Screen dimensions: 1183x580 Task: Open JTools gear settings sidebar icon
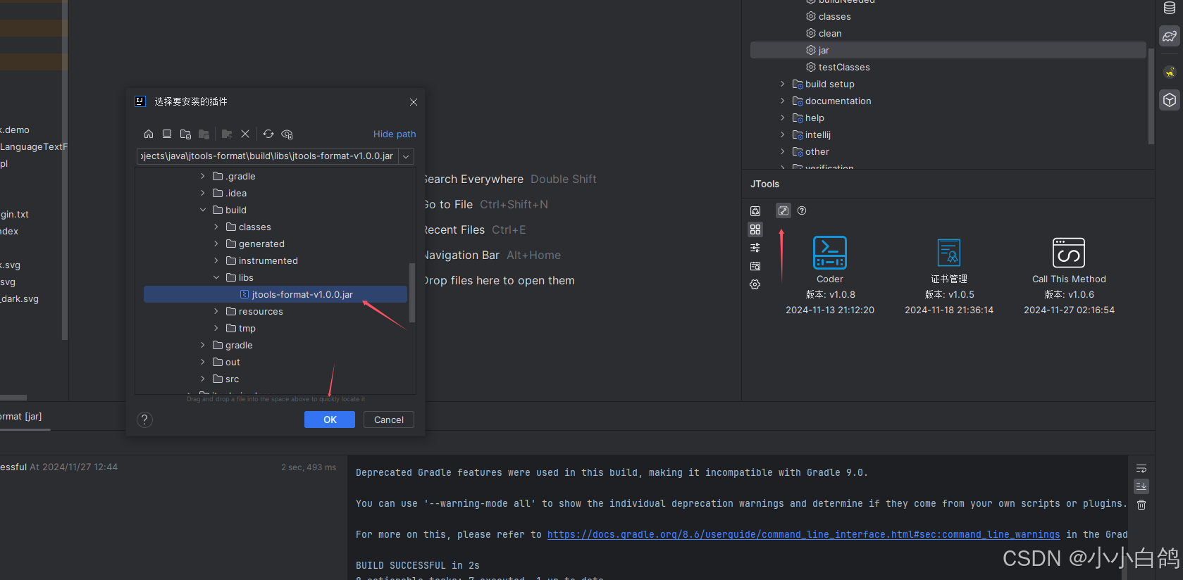(x=755, y=284)
